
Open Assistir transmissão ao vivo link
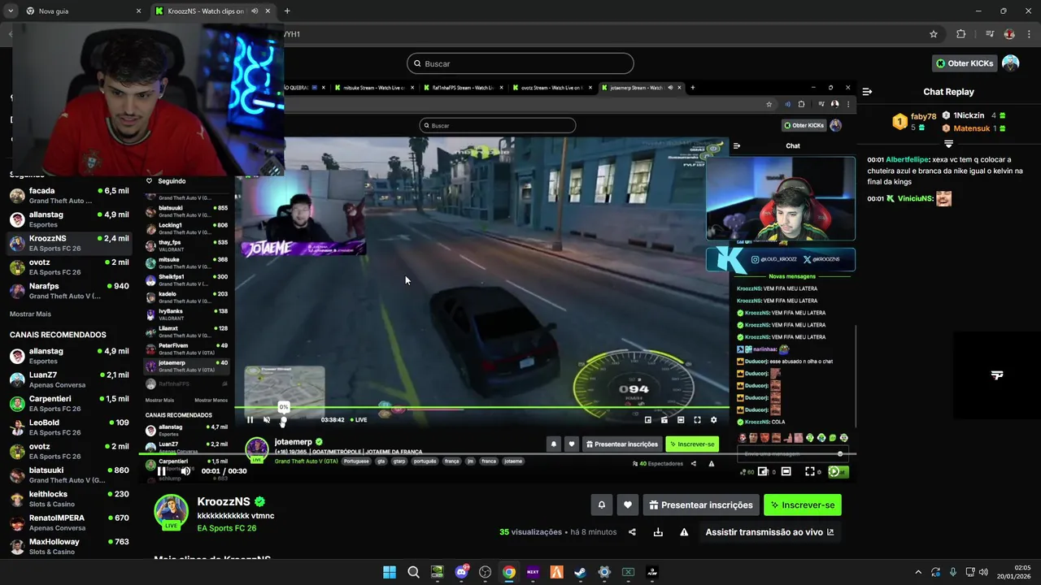[769, 532]
